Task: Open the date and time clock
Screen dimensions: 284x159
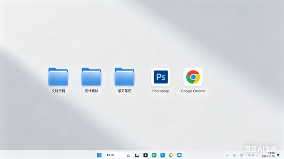Action: tap(271, 155)
